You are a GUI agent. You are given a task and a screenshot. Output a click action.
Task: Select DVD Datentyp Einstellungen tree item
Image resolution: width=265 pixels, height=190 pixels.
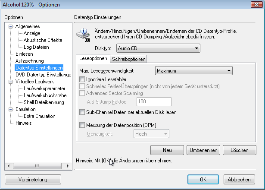tap(43, 75)
